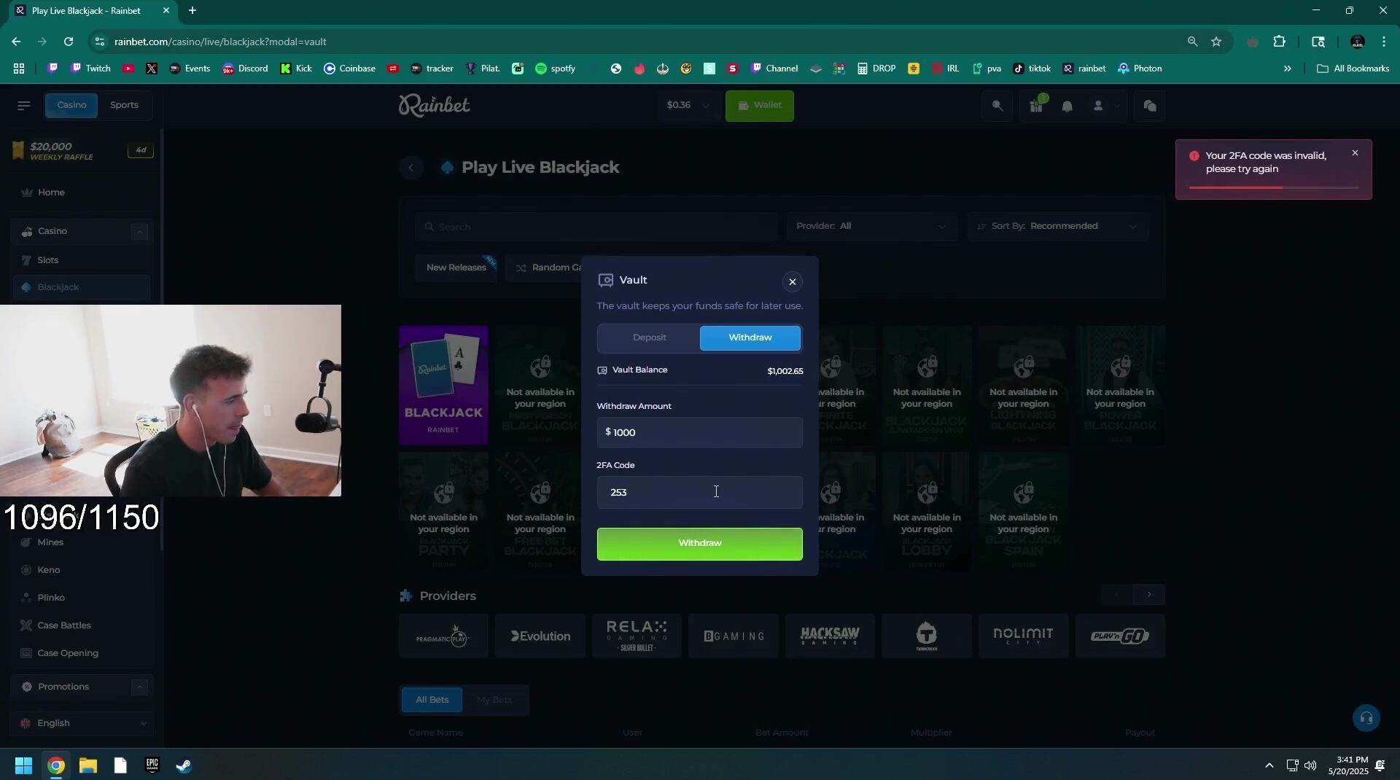
Task: Open the Rainbet Blackjack game thumbnail
Action: [x=443, y=386]
